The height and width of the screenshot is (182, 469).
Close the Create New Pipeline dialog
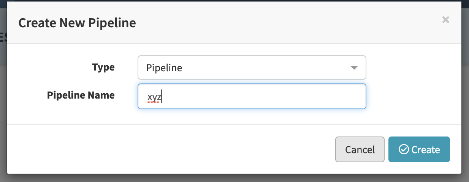pos(445,20)
